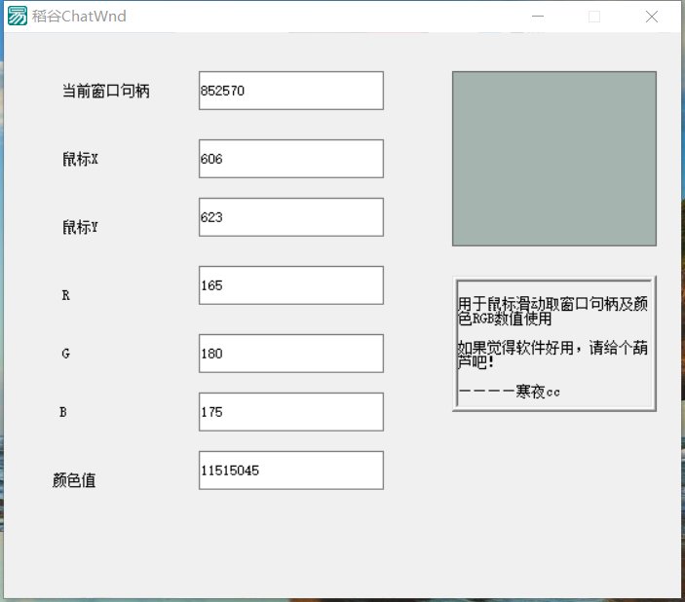
Task: Focus the 鼠标Y input field
Action: [290, 217]
